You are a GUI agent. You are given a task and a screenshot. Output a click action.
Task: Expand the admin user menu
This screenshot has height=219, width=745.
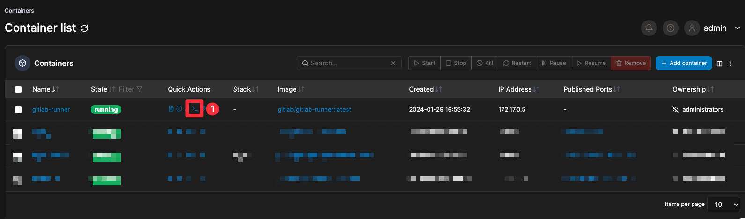(738, 28)
